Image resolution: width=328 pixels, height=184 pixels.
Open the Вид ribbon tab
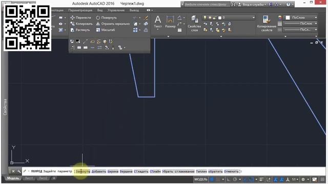[x=100, y=10]
